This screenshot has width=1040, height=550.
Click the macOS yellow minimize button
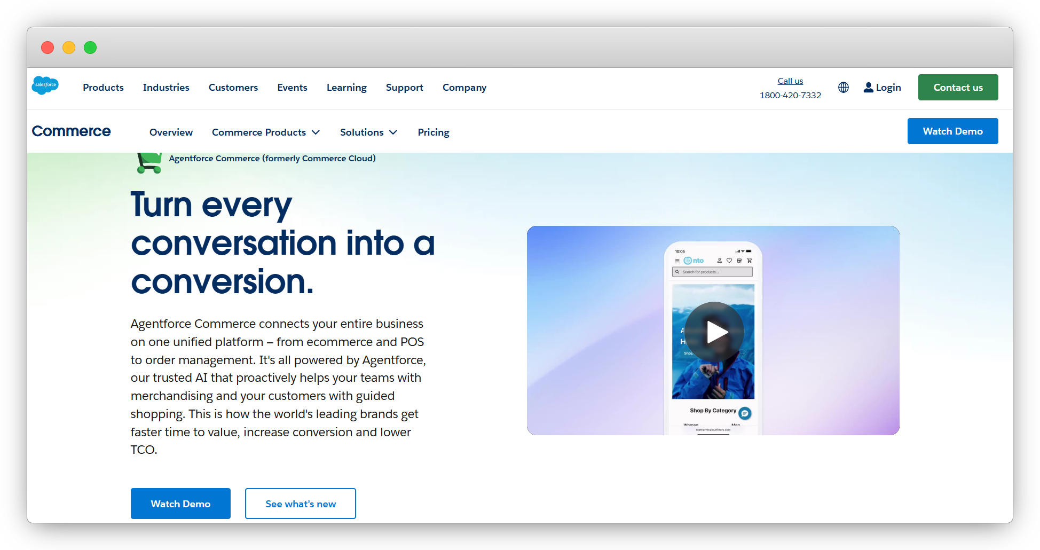click(x=69, y=48)
